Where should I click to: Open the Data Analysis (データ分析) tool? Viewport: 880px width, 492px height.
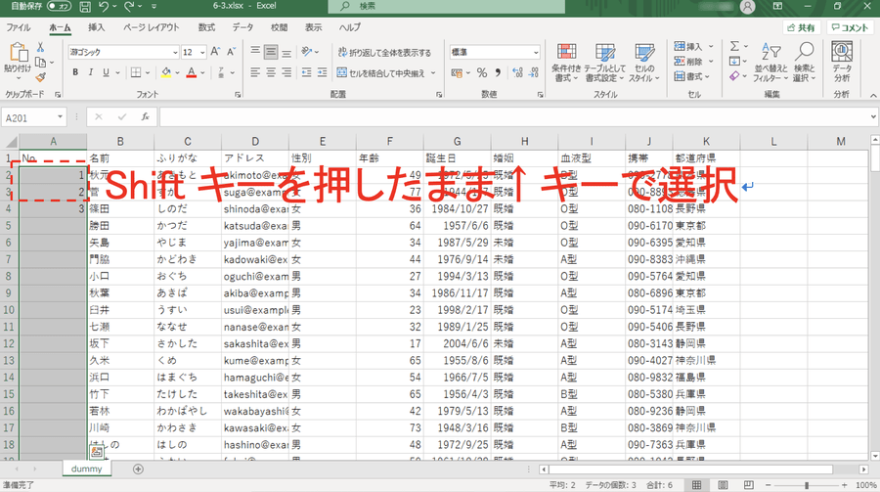coord(842,61)
